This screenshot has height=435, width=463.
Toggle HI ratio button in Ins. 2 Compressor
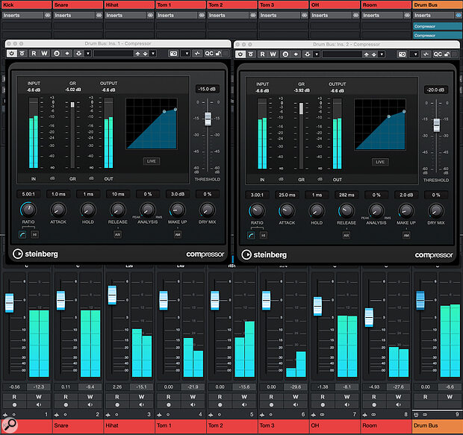264,236
